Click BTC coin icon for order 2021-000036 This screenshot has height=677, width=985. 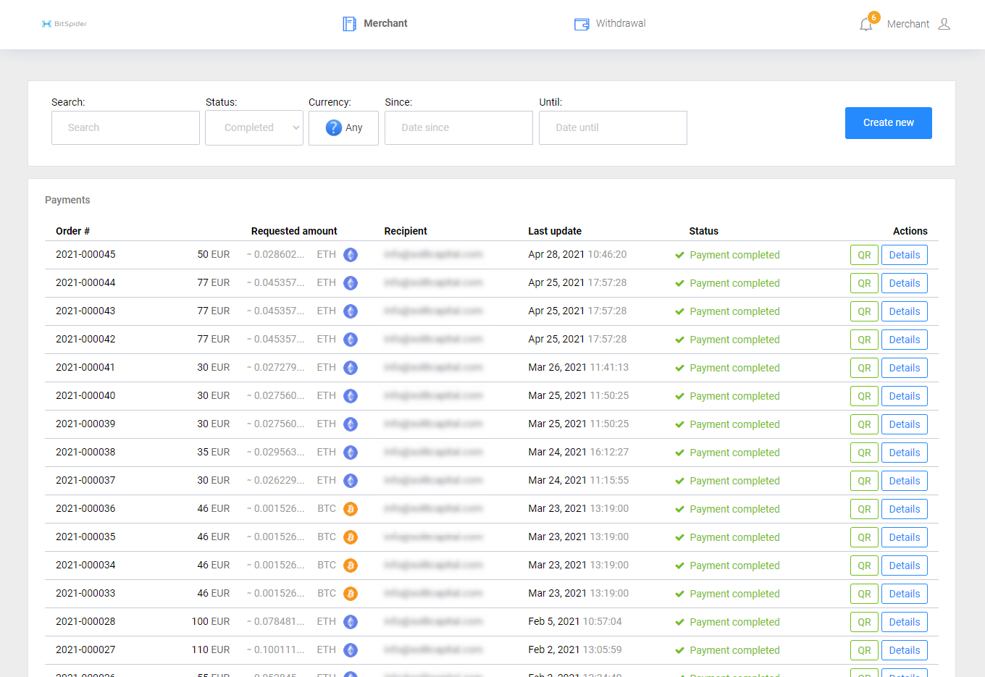351,509
